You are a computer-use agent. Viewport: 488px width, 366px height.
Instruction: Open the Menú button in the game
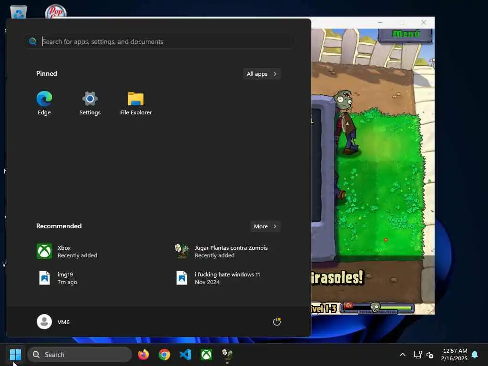coord(405,34)
